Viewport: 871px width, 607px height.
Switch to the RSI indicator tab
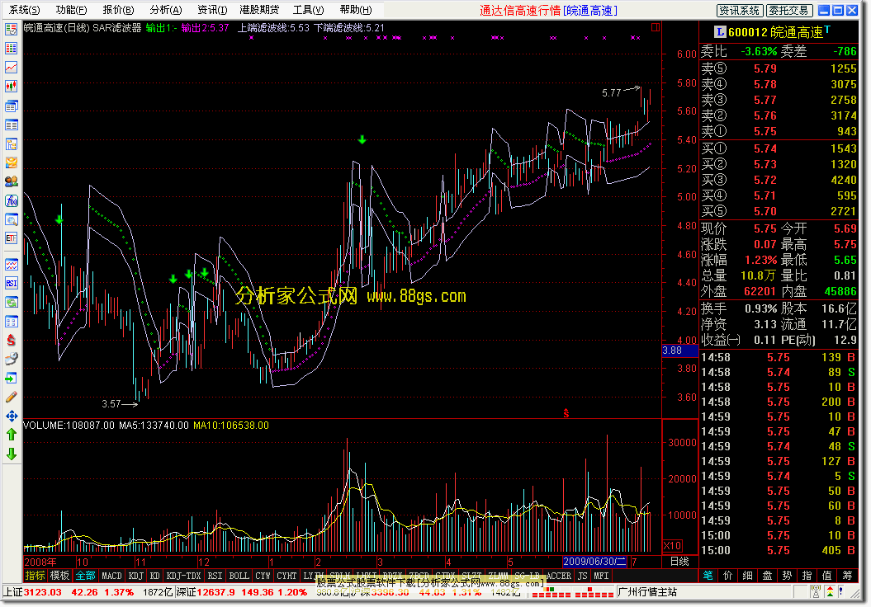pyautogui.click(x=215, y=576)
